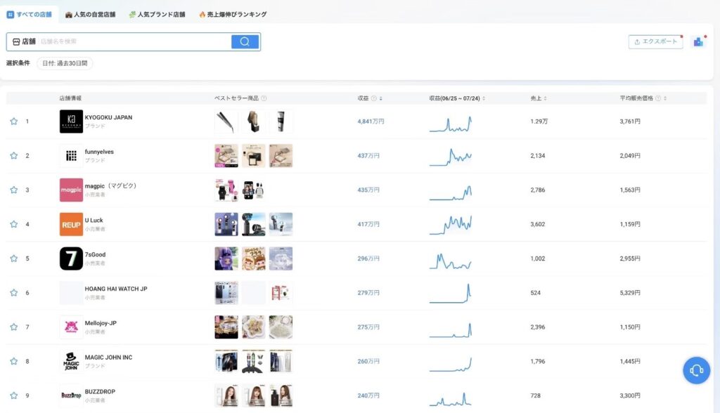Click revenue 4,841万円 for KYOGOKU JAPAN
Viewport: 720px width, 413px height.
click(371, 122)
